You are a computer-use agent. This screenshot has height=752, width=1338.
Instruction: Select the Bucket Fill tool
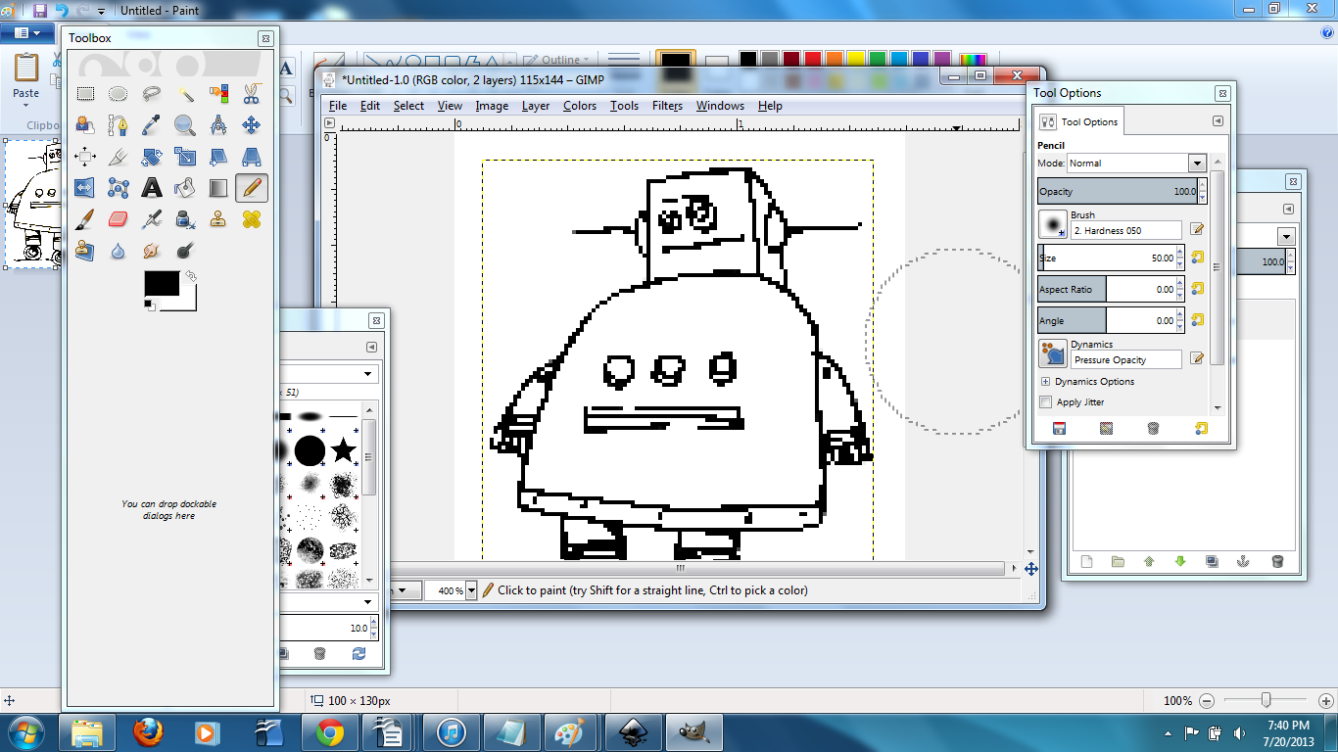pos(185,188)
